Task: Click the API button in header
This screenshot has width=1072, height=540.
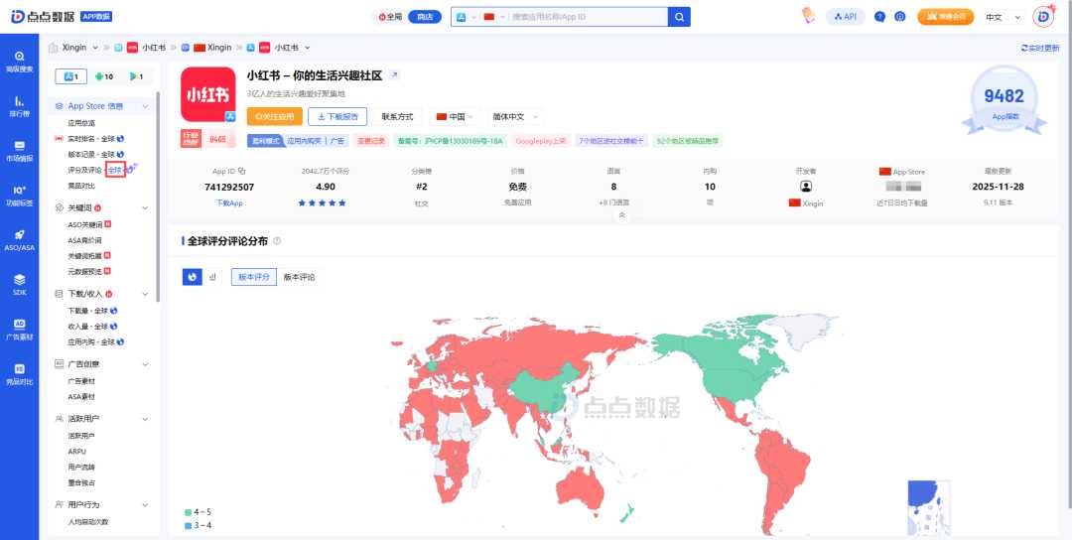Action: click(846, 17)
